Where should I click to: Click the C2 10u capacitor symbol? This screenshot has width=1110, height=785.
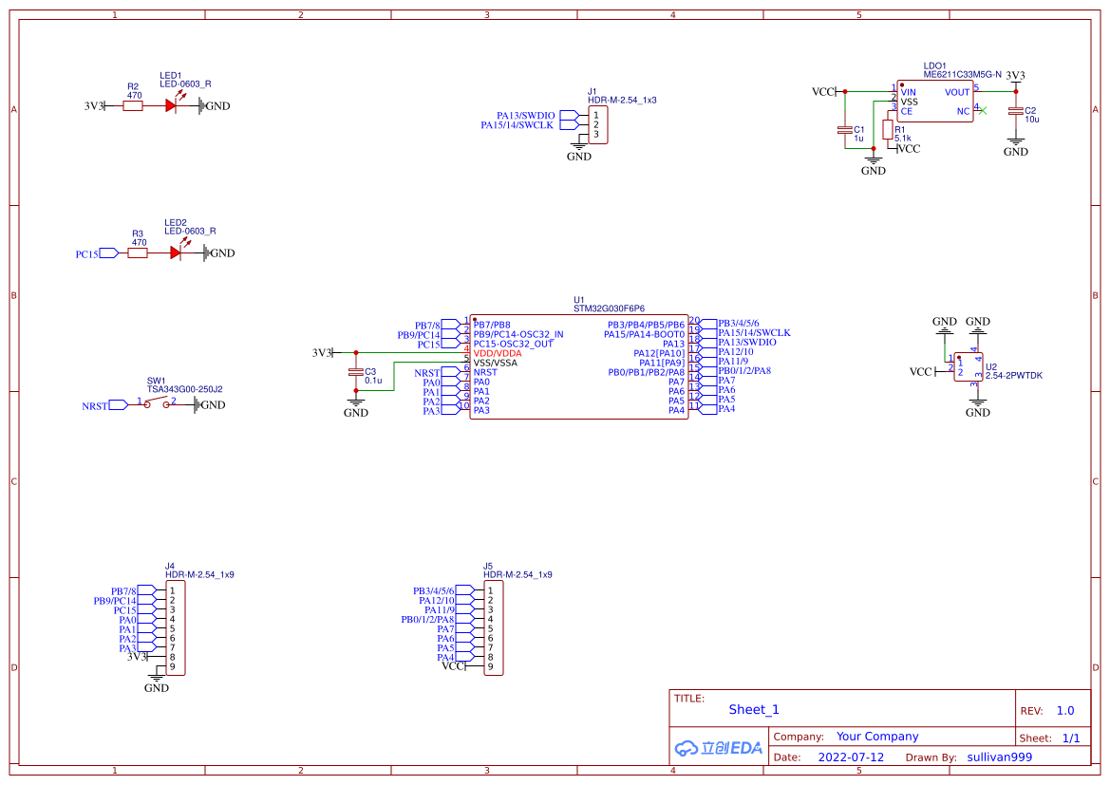click(1016, 111)
